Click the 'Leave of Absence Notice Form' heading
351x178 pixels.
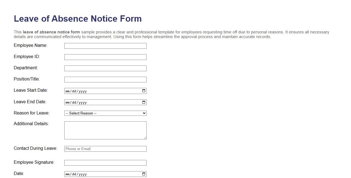pos(78,19)
